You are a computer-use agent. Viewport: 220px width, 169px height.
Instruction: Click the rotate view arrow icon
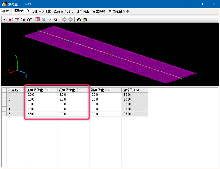[x=56, y=20]
